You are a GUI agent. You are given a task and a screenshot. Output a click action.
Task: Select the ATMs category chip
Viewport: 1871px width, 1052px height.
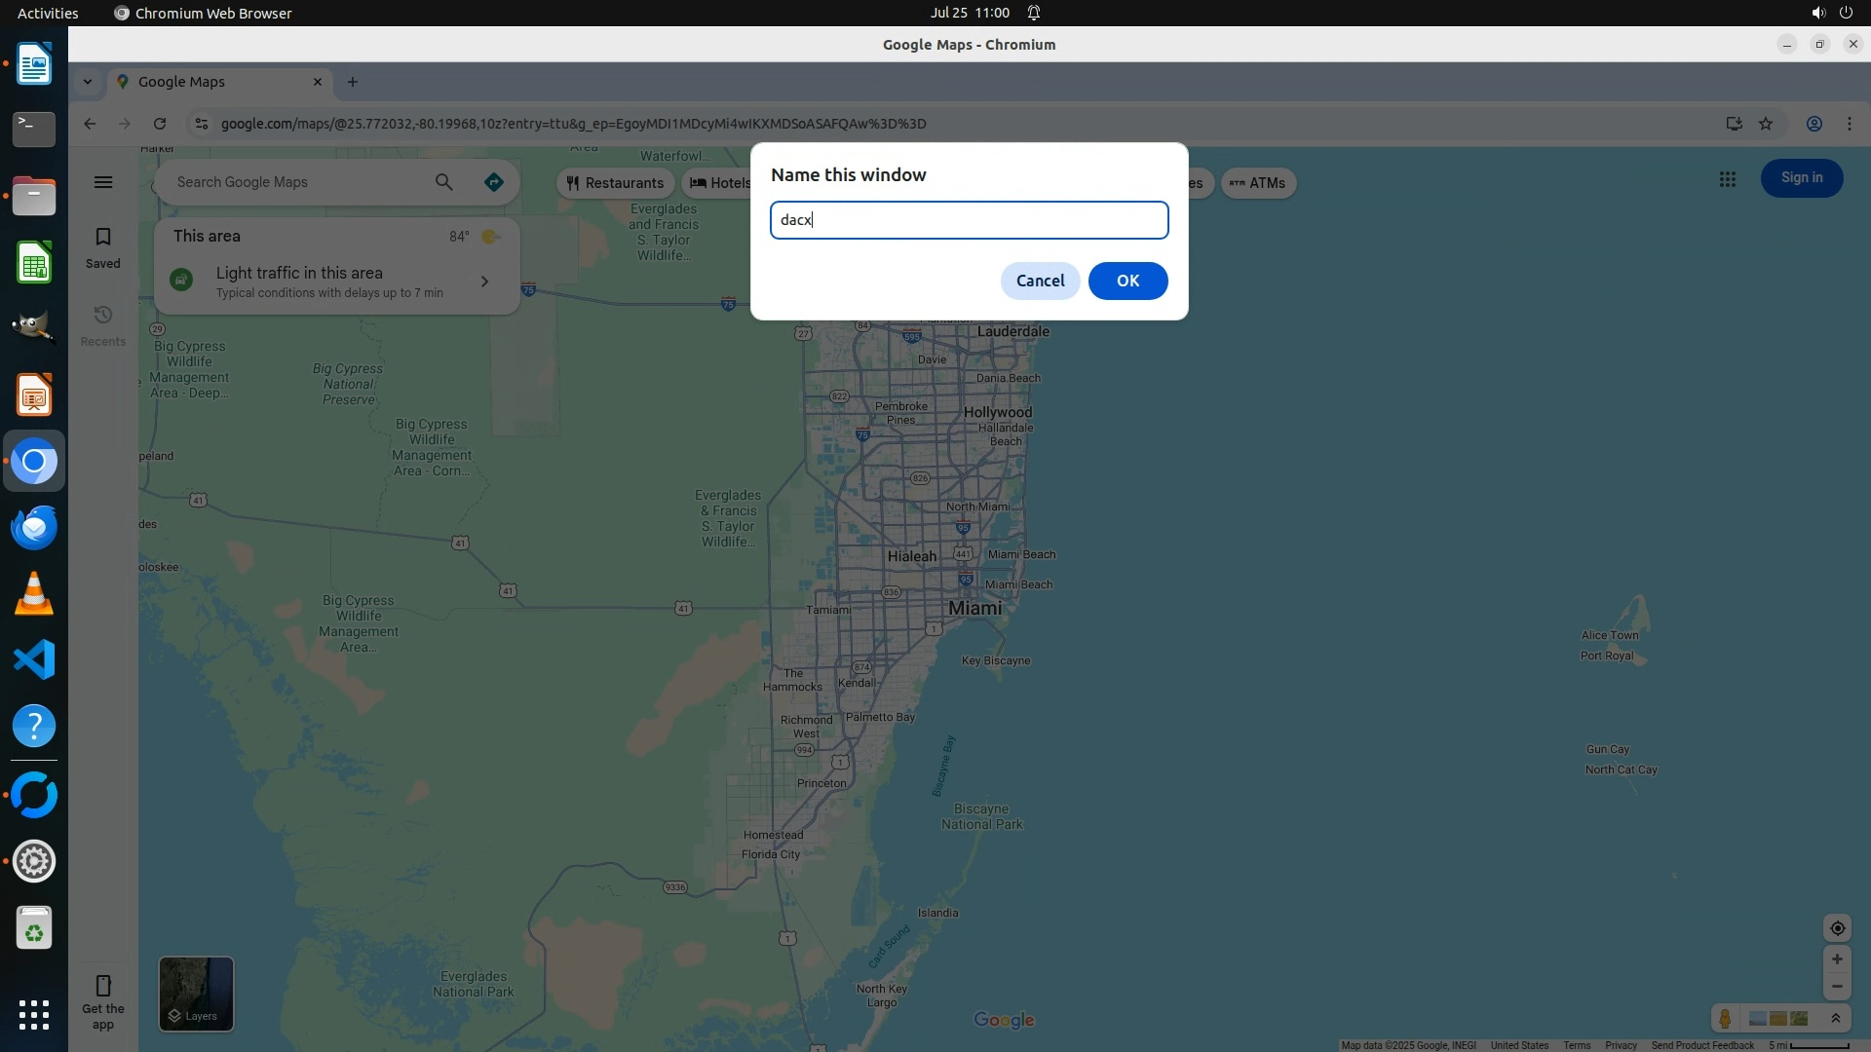[x=1257, y=183]
